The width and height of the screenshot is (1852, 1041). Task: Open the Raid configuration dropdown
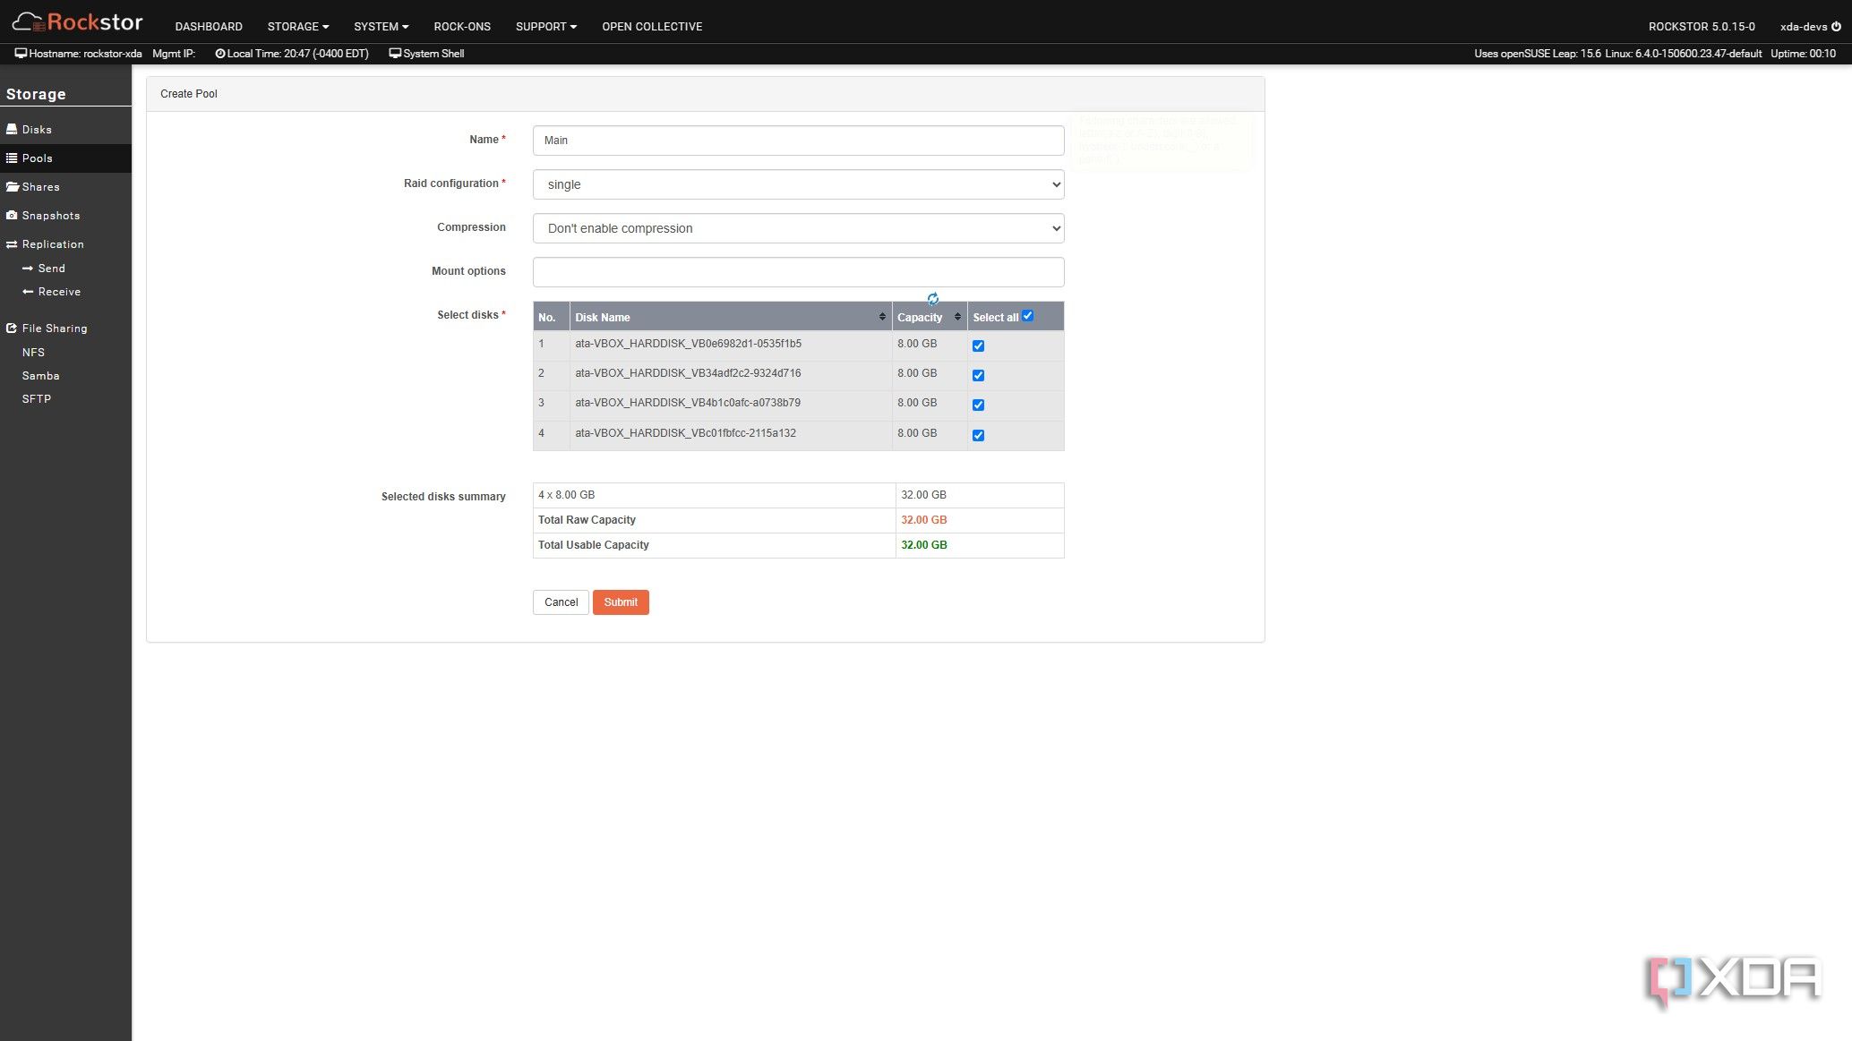(x=798, y=184)
